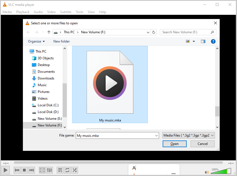Open the Media menu
237x176 pixels.
[7, 12]
